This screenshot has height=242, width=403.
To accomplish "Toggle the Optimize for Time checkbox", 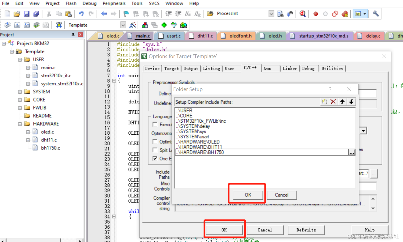I will click(x=155, y=141).
